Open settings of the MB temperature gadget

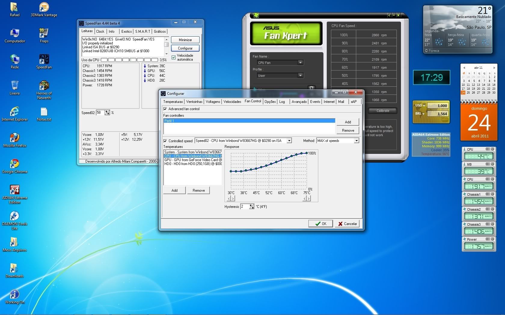click(x=488, y=164)
